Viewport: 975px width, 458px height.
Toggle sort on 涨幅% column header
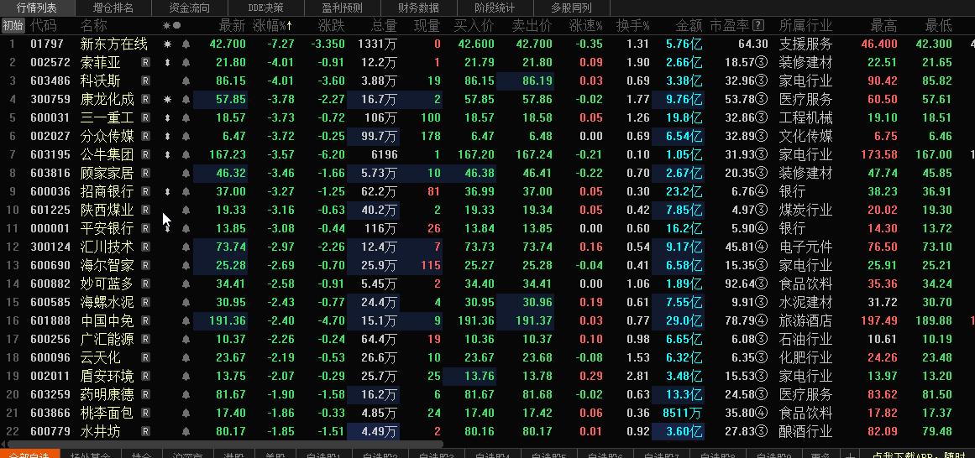coord(273,25)
